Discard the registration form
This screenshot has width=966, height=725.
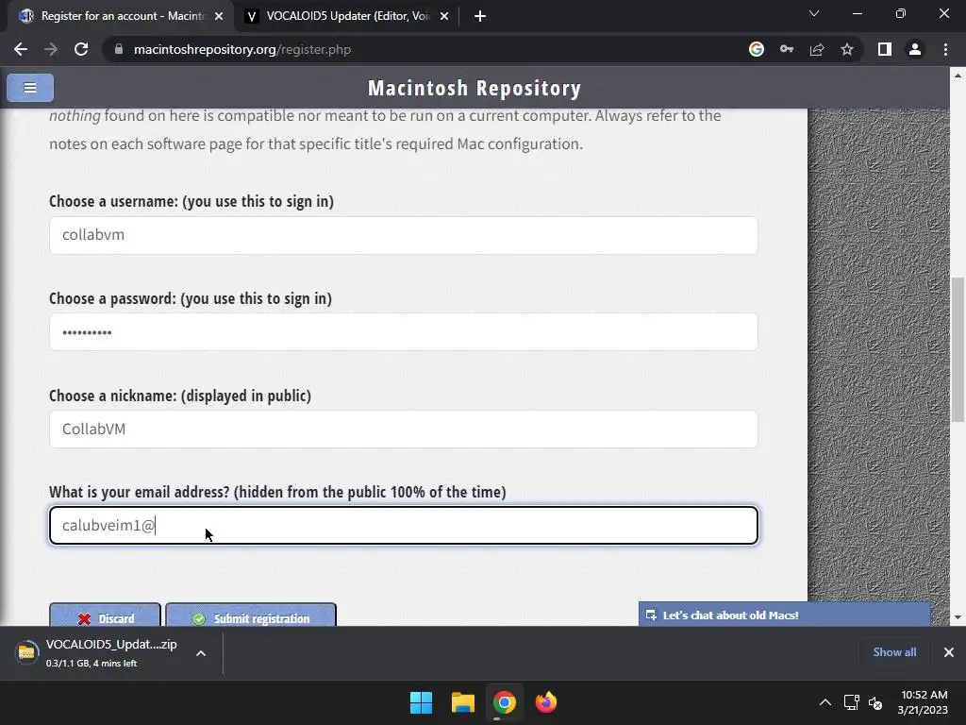(105, 615)
